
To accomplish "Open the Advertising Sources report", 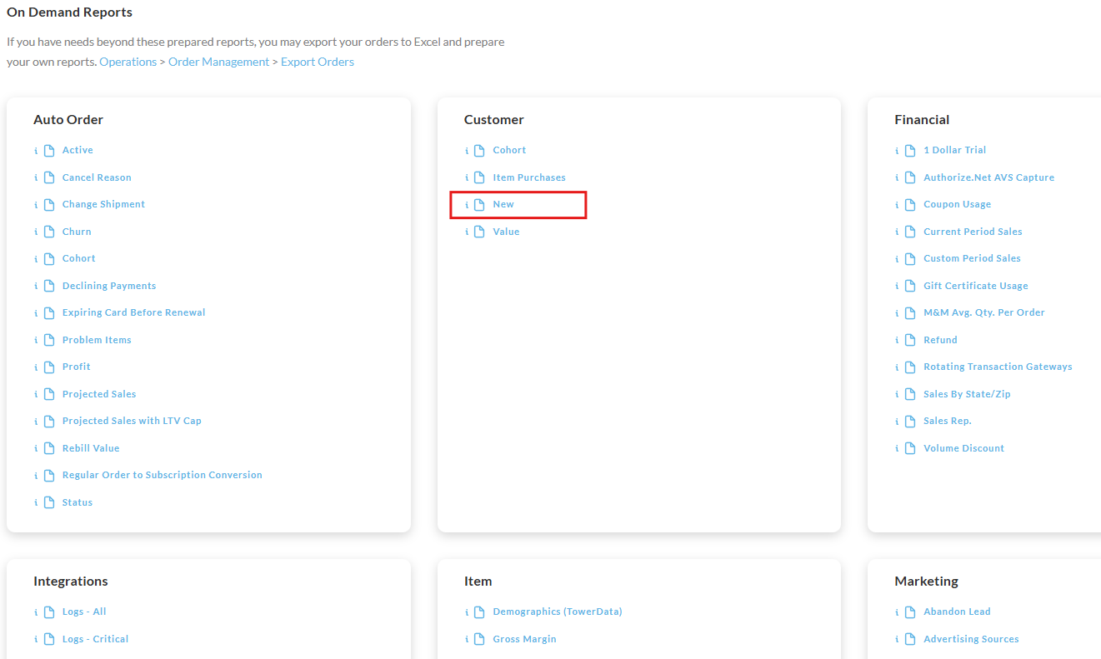I will pyautogui.click(x=971, y=639).
